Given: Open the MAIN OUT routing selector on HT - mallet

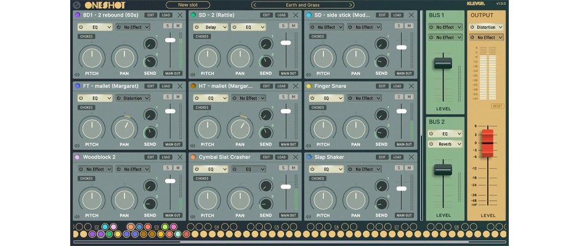Looking at the screenshot, I should (288, 145).
